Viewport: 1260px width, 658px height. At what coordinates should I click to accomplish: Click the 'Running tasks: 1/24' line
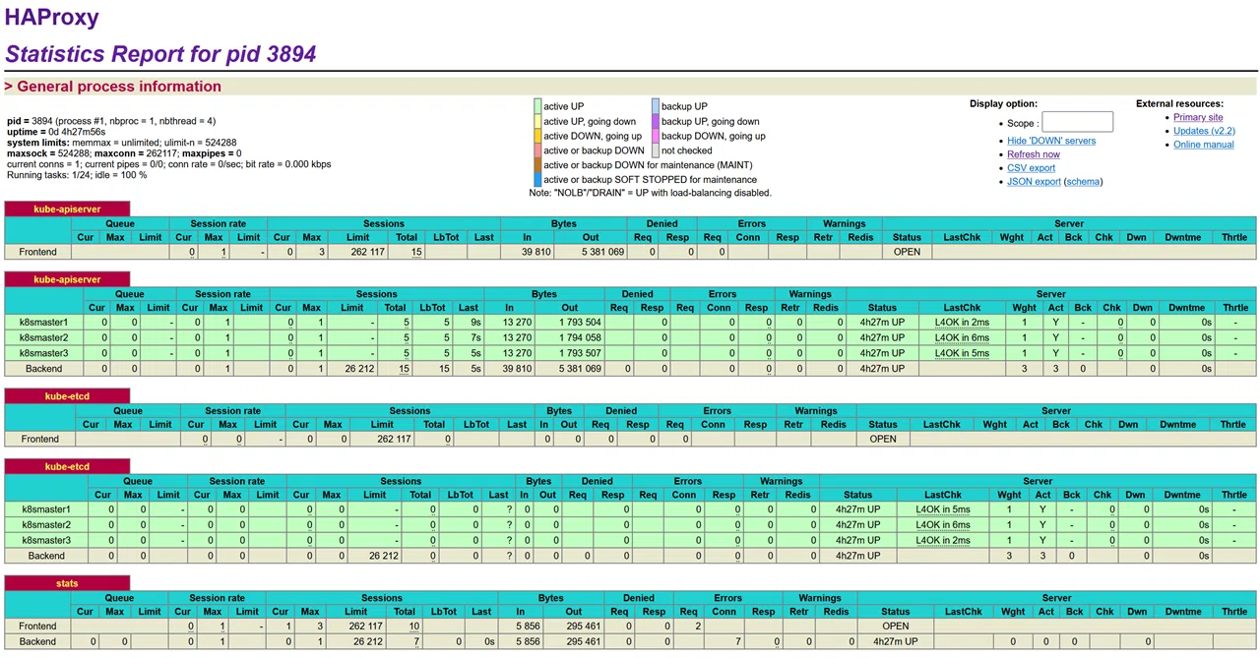(x=77, y=175)
